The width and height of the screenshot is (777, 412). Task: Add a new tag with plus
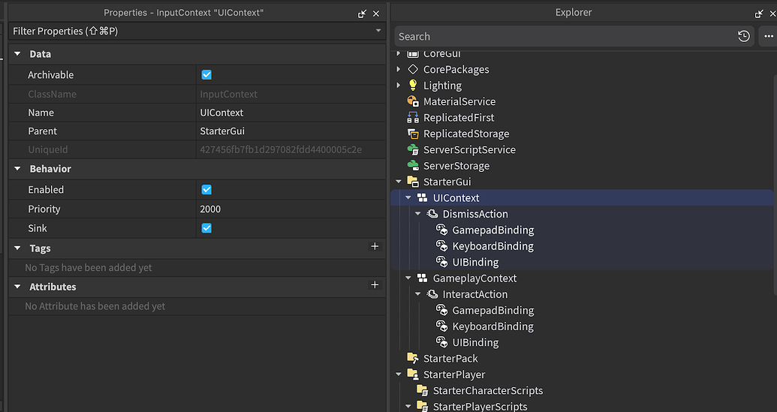click(375, 246)
